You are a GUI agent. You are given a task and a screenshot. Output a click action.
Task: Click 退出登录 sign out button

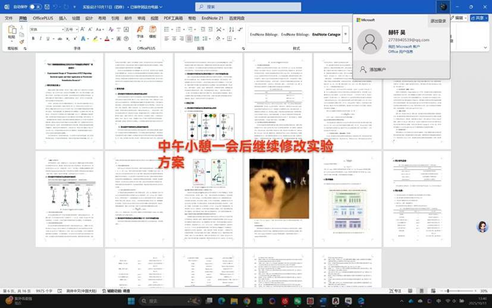[x=438, y=21]
